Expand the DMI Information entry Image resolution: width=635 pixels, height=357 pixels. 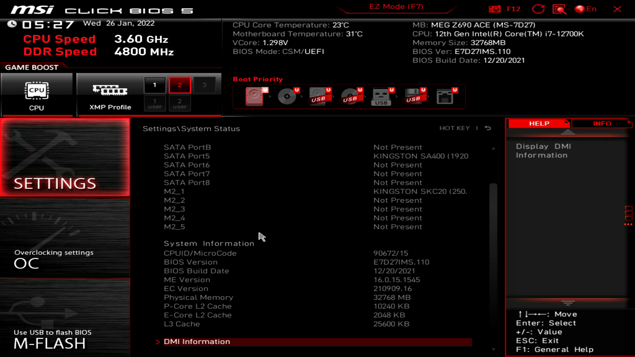(x=197, y=341)
